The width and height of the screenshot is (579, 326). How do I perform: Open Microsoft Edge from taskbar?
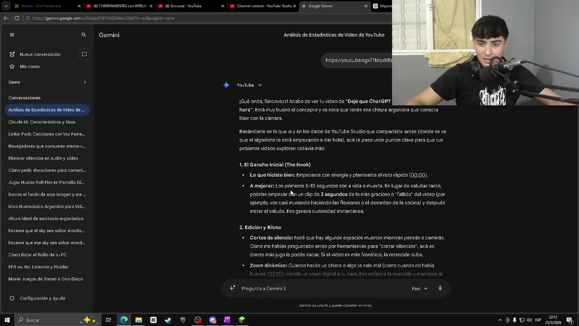coord(124,320)
